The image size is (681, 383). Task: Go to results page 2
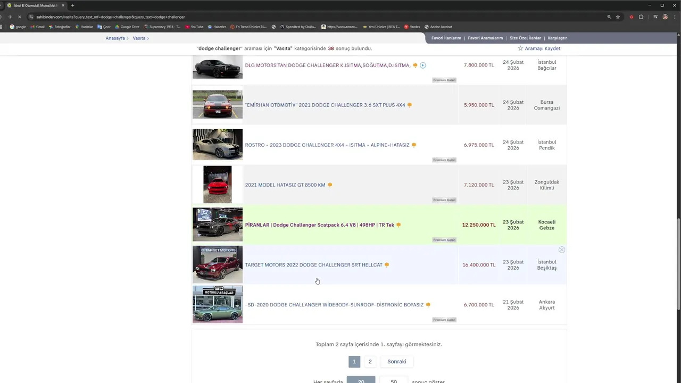click(370, 362)
